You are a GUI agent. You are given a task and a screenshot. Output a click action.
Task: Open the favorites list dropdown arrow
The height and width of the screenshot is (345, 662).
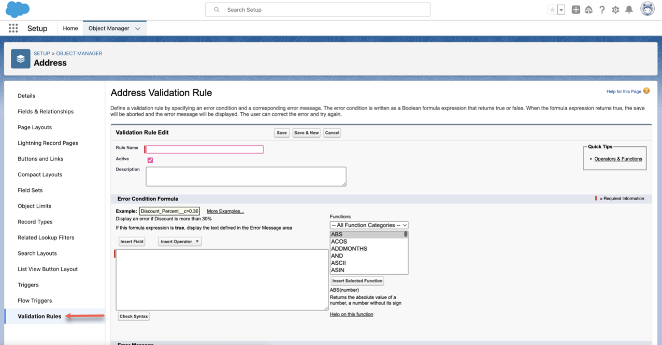[x=561, y=10]
